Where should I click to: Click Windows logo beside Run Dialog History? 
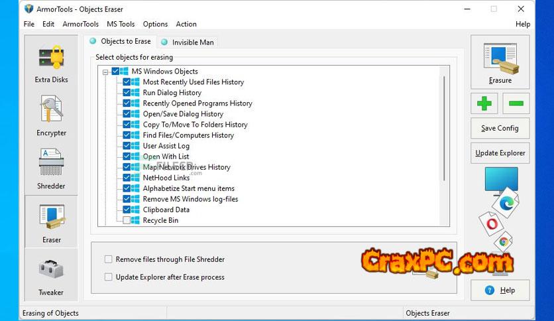click(x=135, y=93)
